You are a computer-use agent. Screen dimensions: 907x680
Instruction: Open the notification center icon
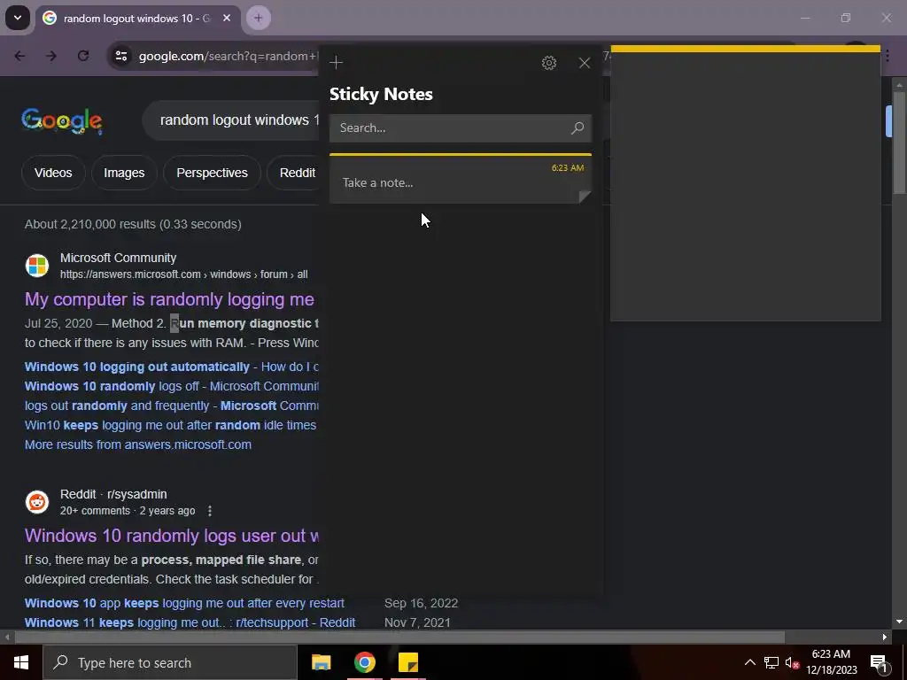coord(880,663)
